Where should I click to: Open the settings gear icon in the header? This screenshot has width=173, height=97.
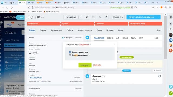106,17
